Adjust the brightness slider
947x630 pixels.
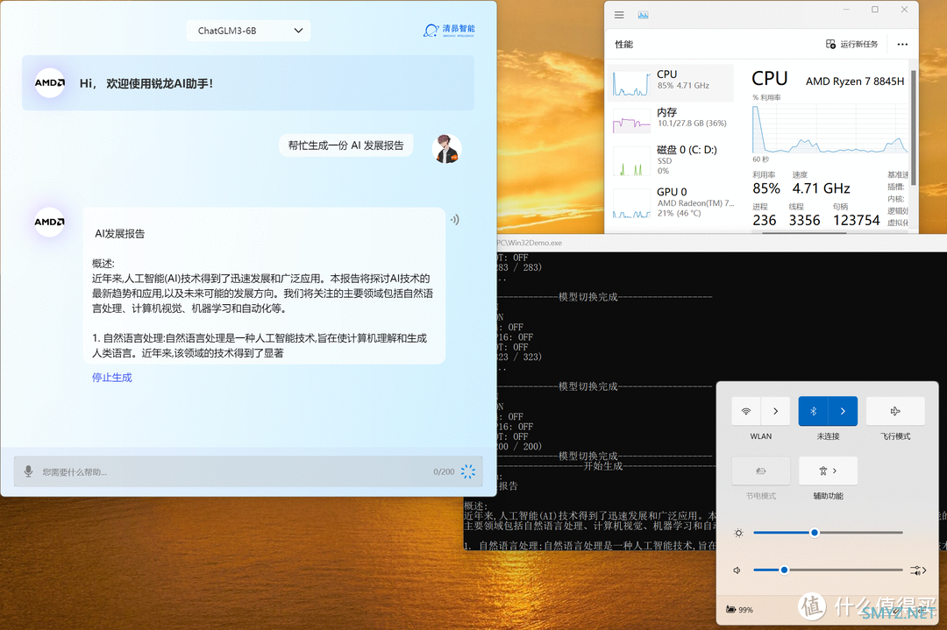point(828,533)
